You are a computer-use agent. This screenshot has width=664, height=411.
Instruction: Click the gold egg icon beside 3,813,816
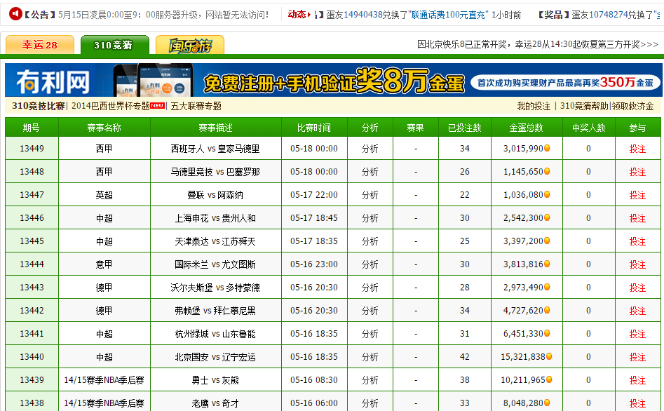pos(547,264)
